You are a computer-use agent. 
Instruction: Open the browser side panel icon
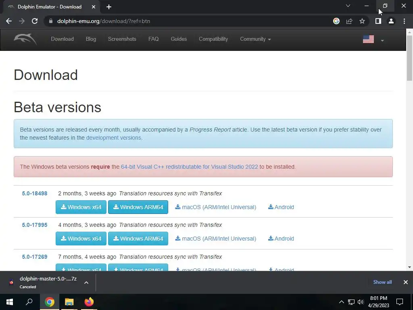[x=378, y=21]
